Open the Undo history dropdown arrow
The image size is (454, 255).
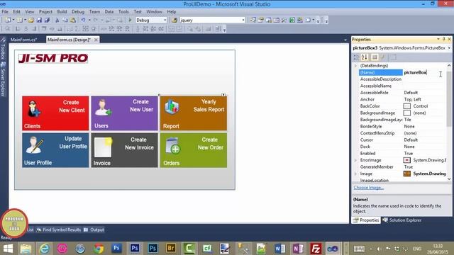pyautogui.click(x=89, y=20)
